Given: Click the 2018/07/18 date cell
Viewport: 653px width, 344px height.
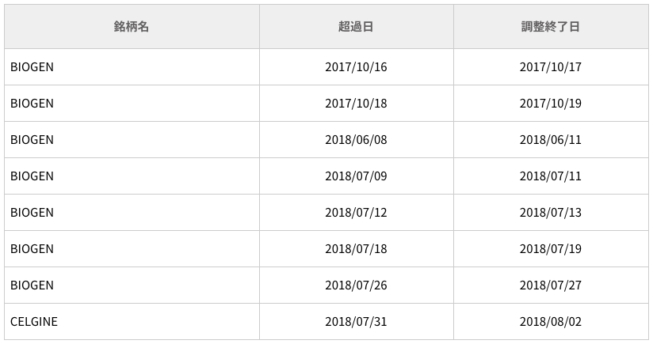Looking at the screenshot, I should tap(356, 249).
